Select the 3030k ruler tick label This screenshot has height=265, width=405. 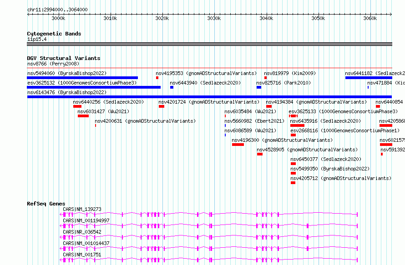[x=214, y=18]
